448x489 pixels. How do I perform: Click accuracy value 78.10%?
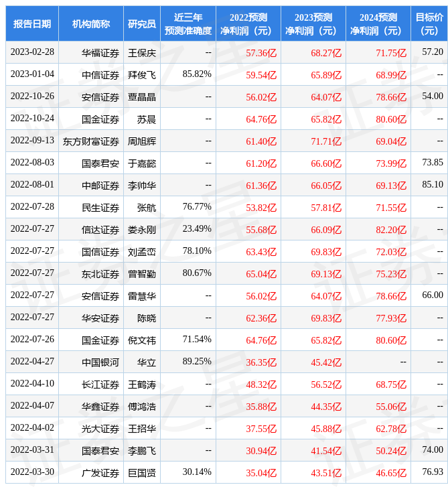(x=197, y=251)
